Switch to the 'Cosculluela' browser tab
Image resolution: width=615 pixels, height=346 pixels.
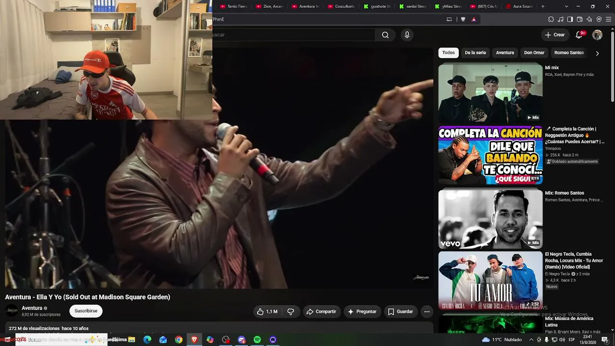pyautogui.click(x=341, y=6)
